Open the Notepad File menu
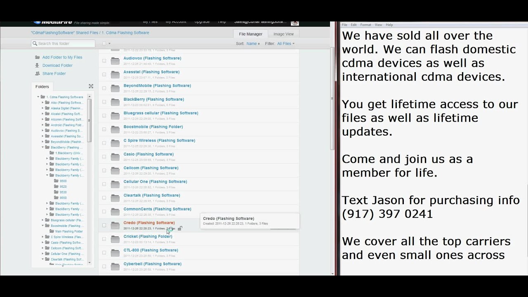 tap(344, 25)
